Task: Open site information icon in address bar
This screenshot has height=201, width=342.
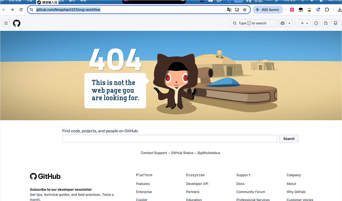Action: coord(31,10)
